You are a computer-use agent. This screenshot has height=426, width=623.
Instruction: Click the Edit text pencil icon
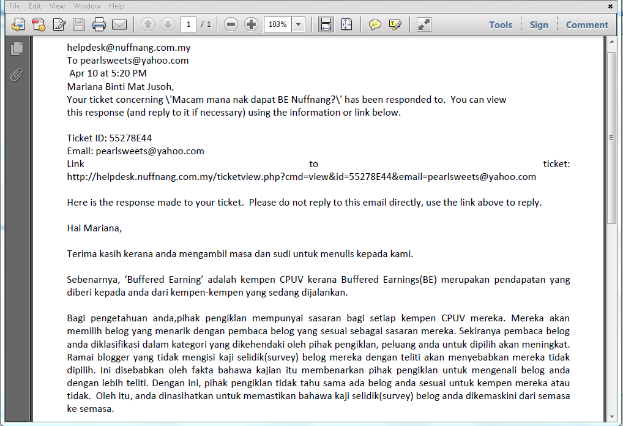(59, 24)
